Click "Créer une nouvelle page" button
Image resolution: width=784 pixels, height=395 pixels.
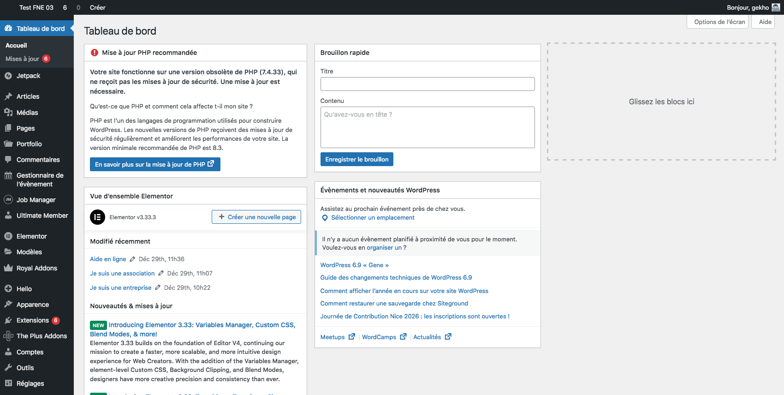point(256,217)
